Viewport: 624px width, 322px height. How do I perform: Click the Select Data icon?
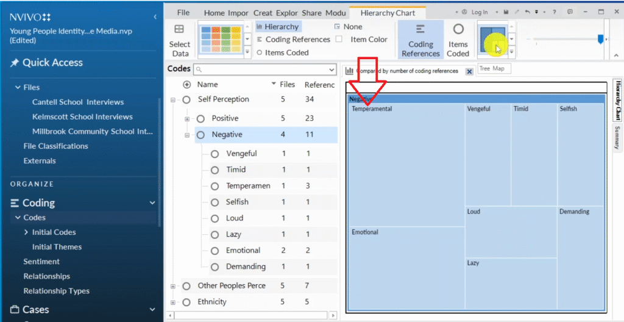point(179,29)
